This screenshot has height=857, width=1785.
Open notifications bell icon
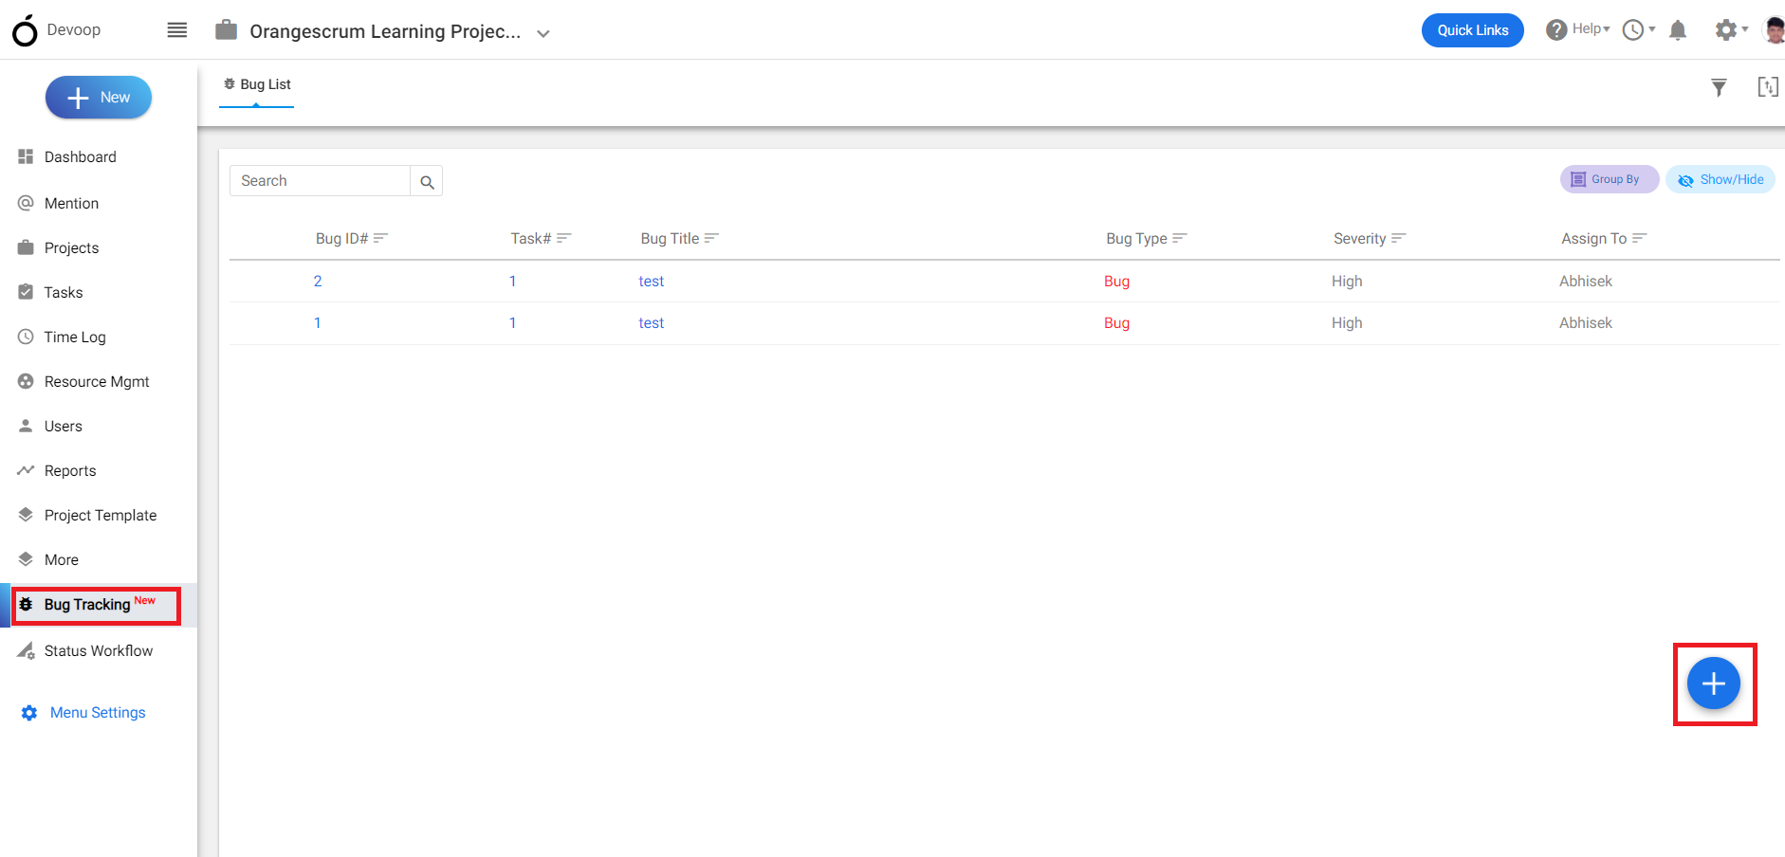coord(1678,30)
